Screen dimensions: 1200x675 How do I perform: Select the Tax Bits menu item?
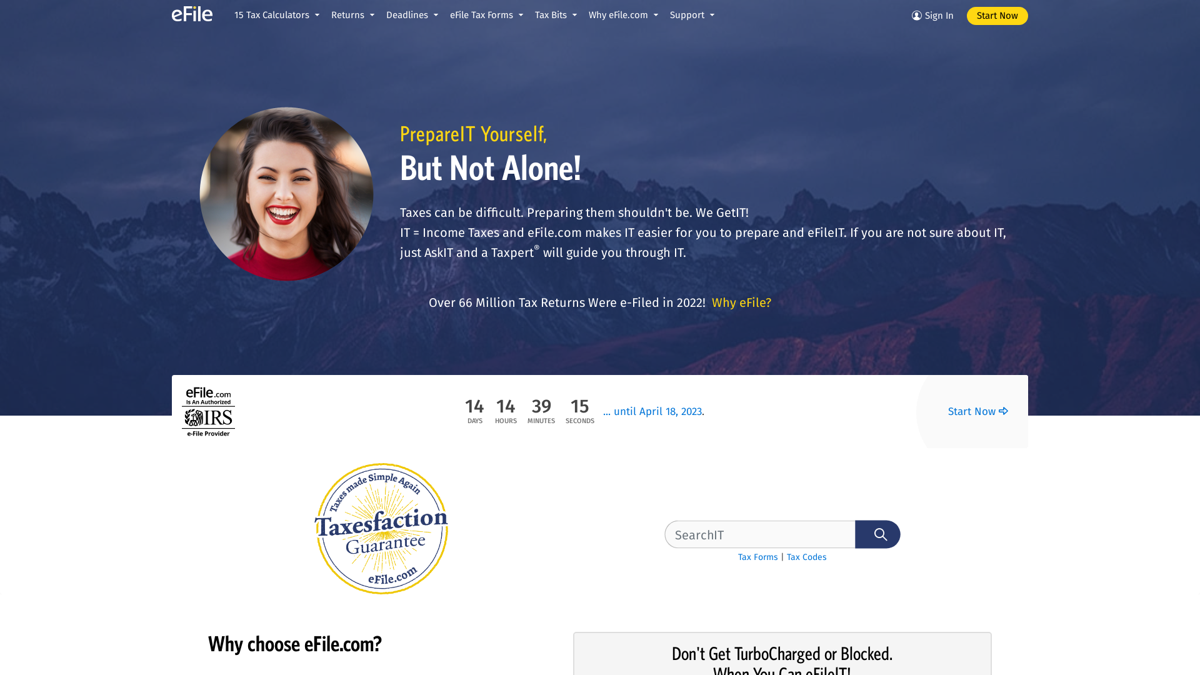coord(556,15)
